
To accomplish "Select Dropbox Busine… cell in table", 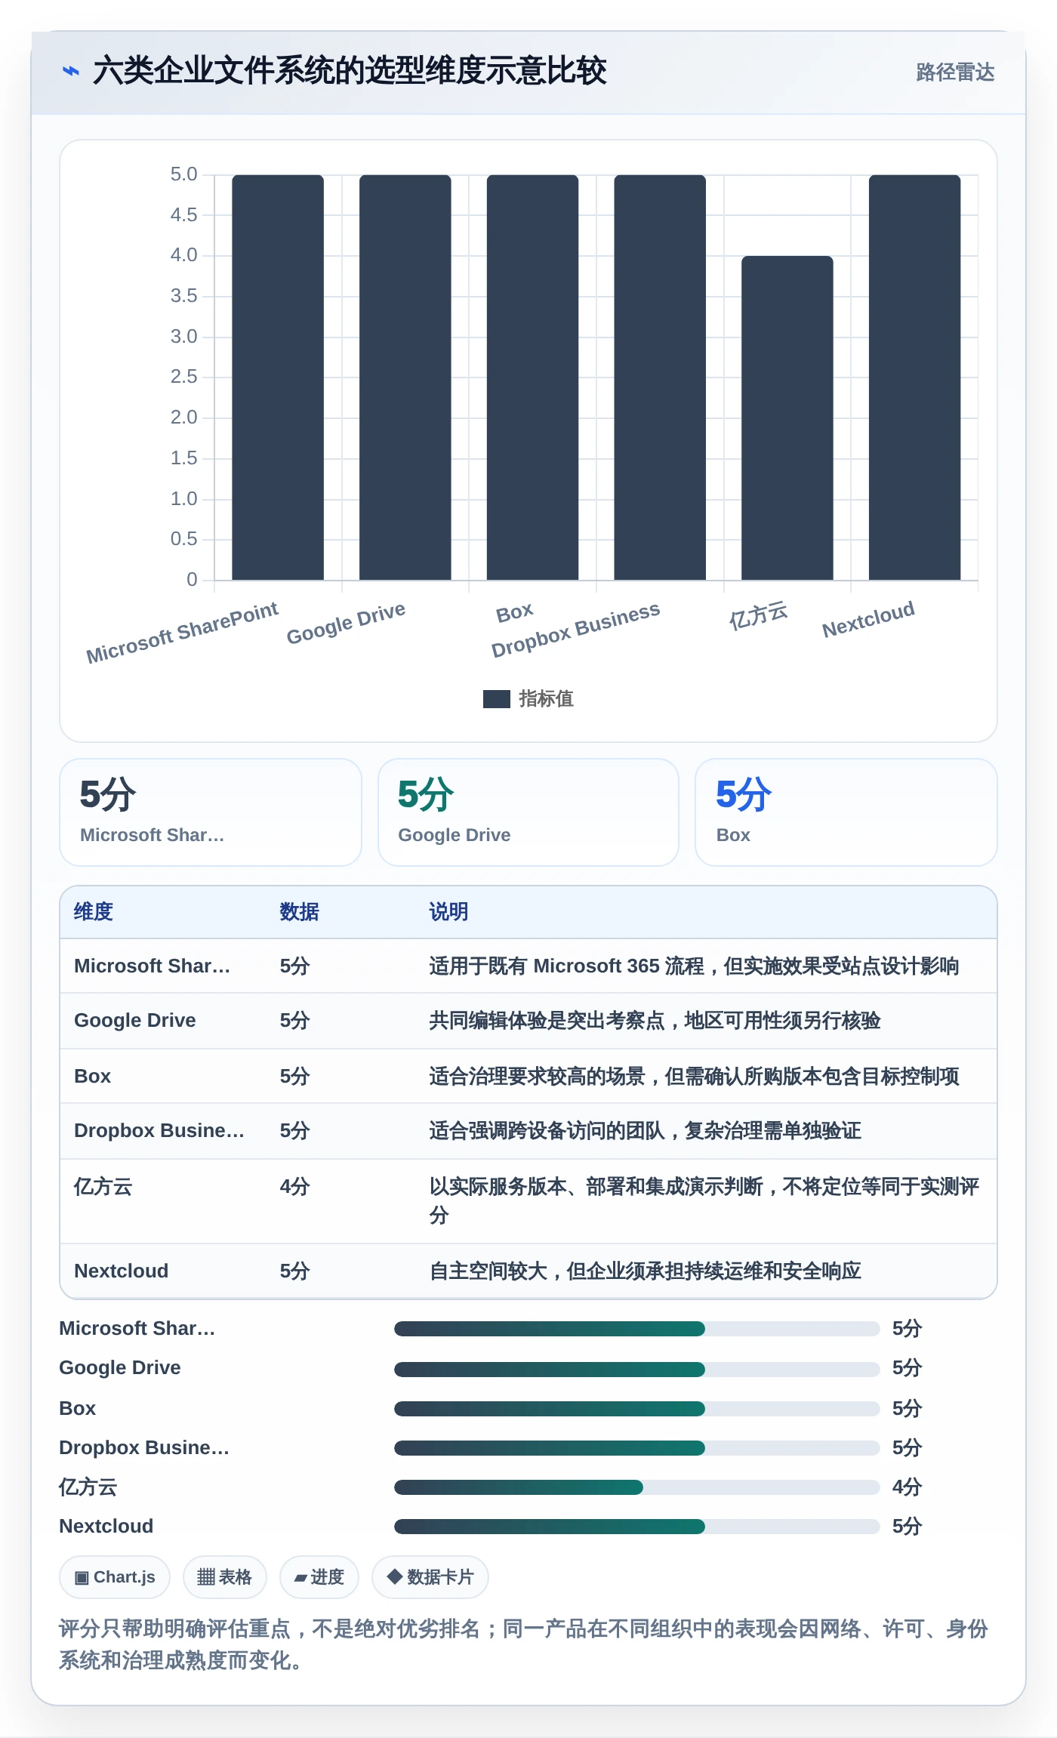I will tap(159, 1131).
